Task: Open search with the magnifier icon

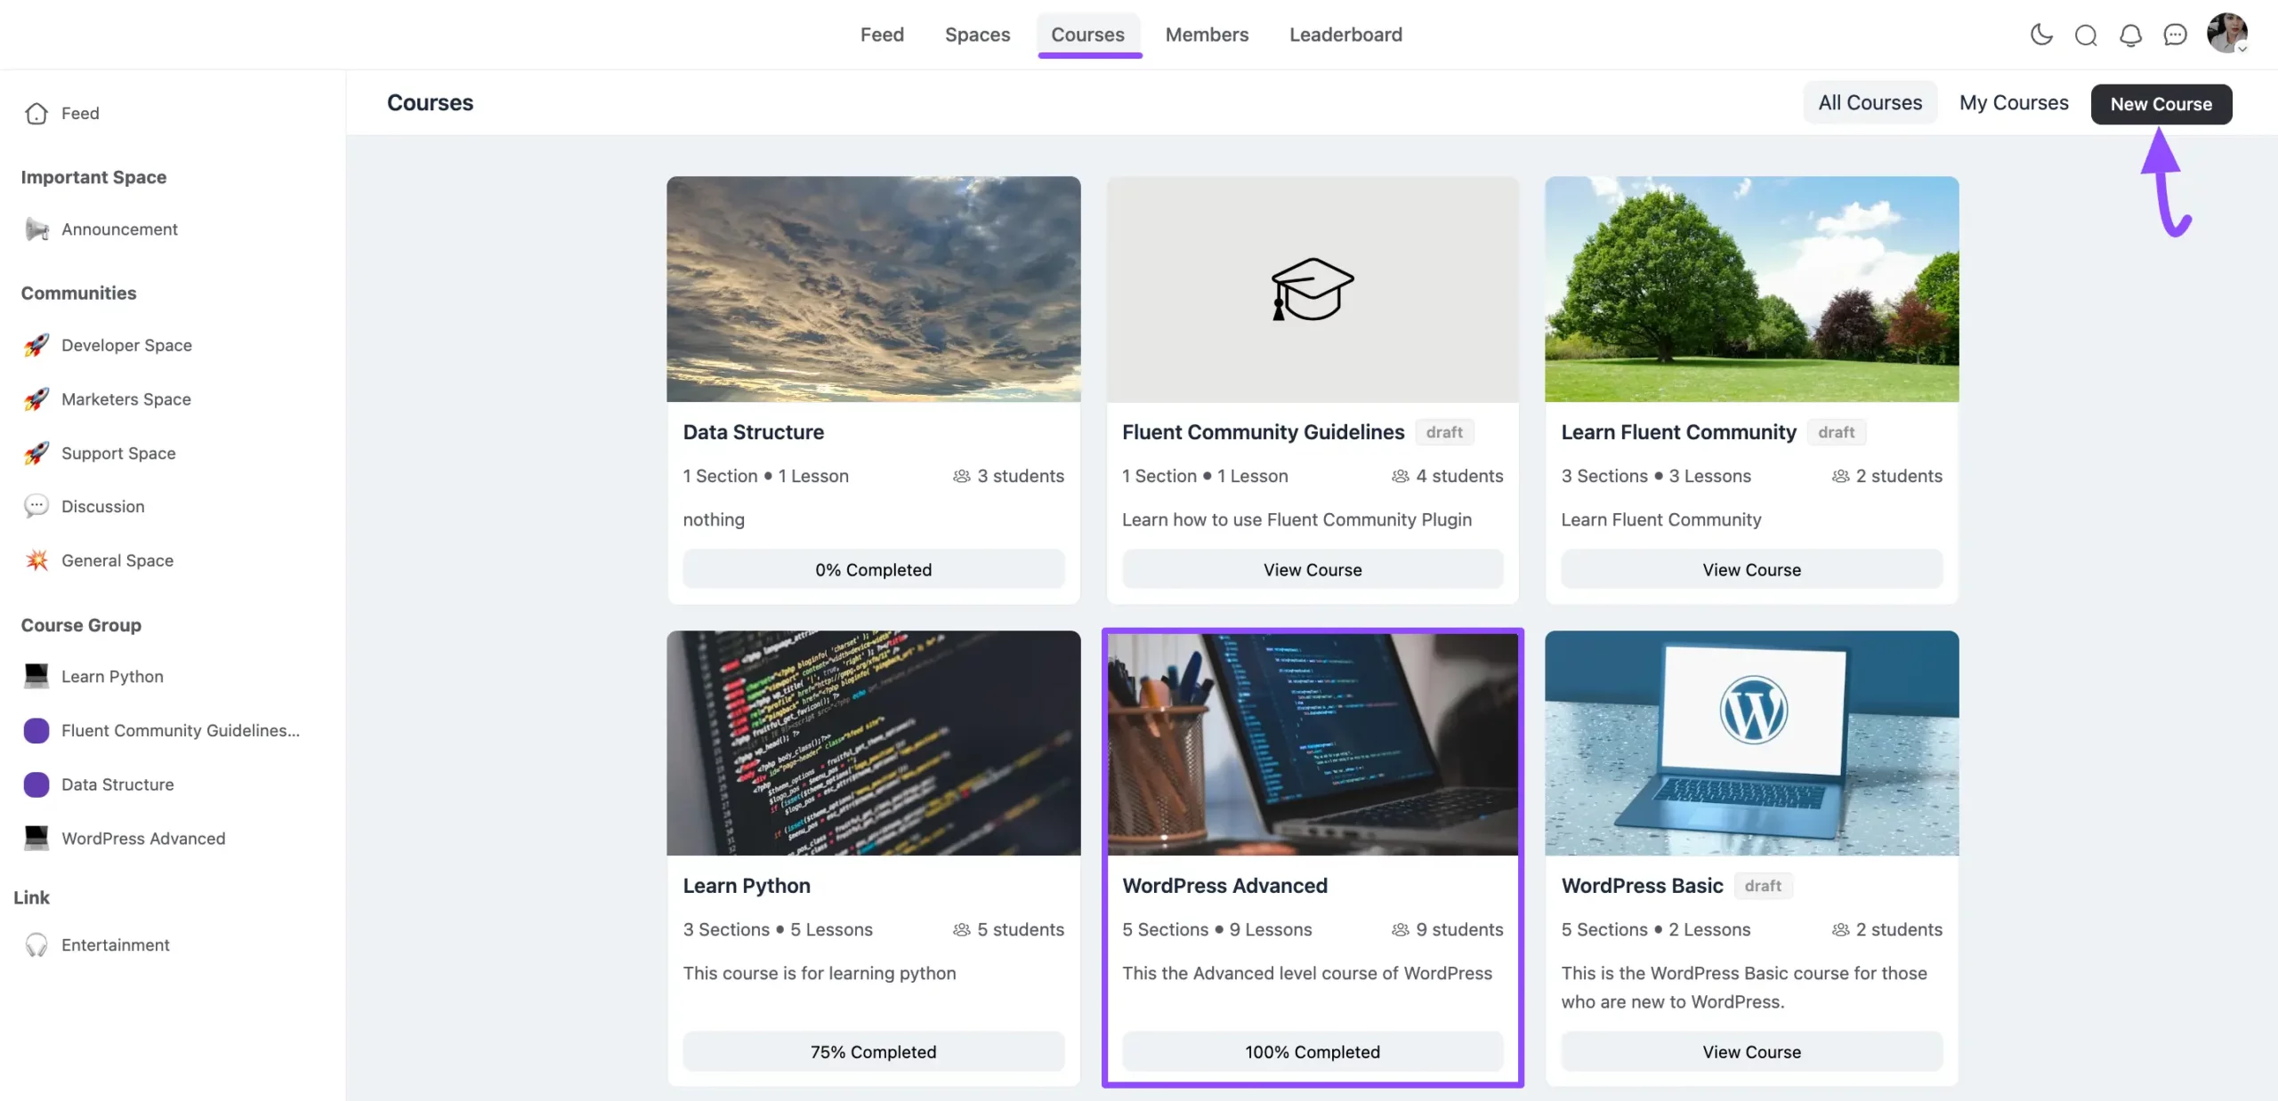Action: pyautogui.click(x=2086, y=35)
